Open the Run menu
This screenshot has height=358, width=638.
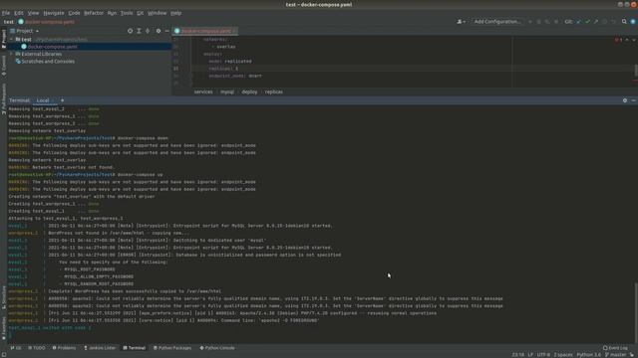coord(112,13)
